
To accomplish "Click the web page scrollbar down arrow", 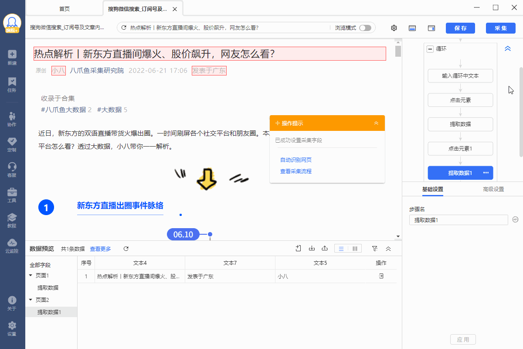I will click(398, 236).
